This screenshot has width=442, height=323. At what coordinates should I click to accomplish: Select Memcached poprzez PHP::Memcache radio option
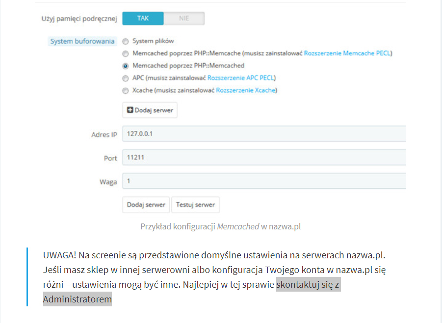coord(126,53)
